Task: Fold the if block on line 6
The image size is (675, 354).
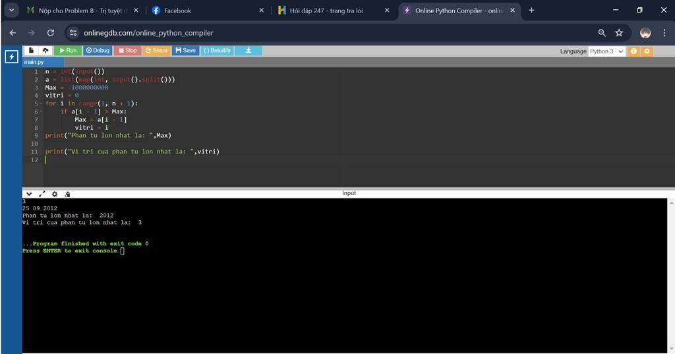Action: click(41, 112)
